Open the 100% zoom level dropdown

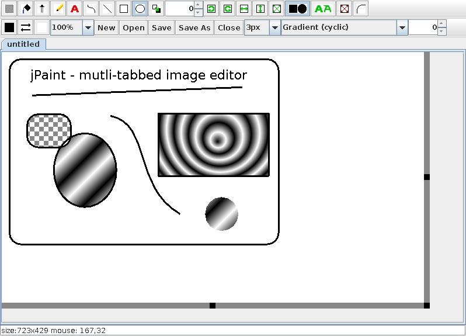click(x=88, y=27)
